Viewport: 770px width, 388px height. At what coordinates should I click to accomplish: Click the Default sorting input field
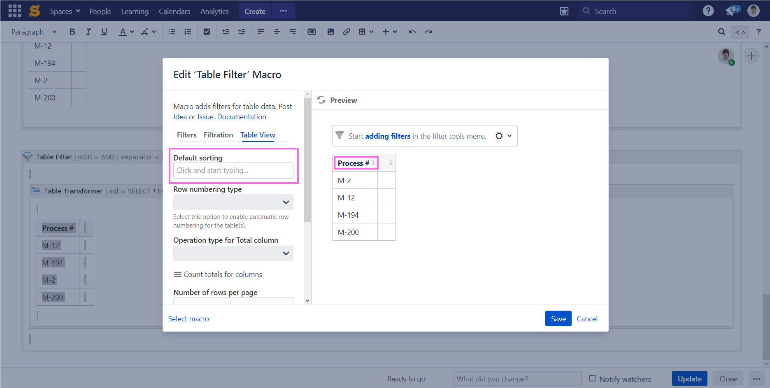point(233,170)
